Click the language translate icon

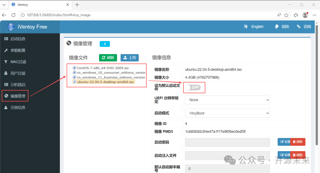[246, 27]
